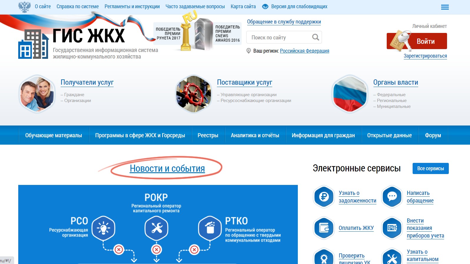The image size is (470, 264).
Task: Click the wallet Оплатить ЖКУ icon
Action: click(324, 228)
